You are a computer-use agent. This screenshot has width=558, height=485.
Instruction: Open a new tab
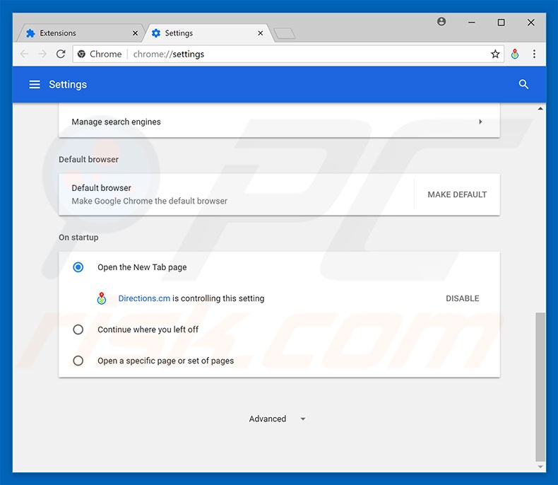click(285, 33)
